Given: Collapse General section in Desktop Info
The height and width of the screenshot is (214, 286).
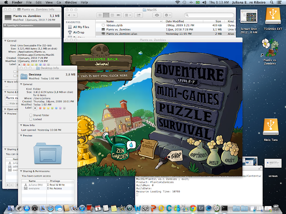Looking at the screenshot, I should (21, 84).
